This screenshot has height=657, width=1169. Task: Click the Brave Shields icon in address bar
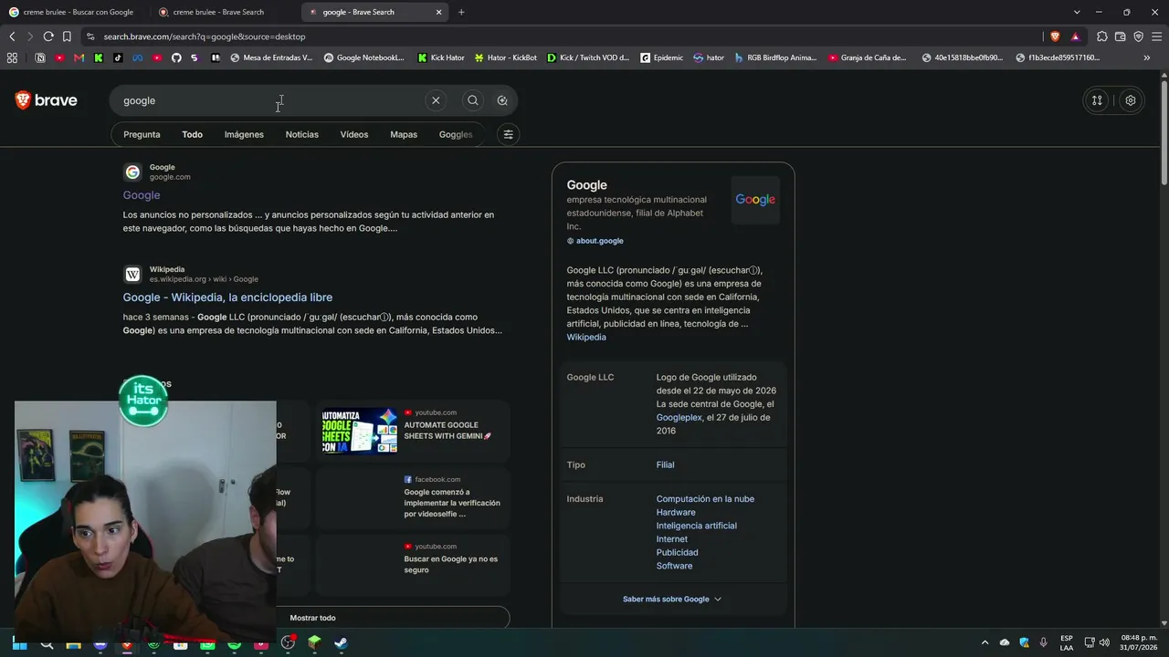pos(1055,36)
